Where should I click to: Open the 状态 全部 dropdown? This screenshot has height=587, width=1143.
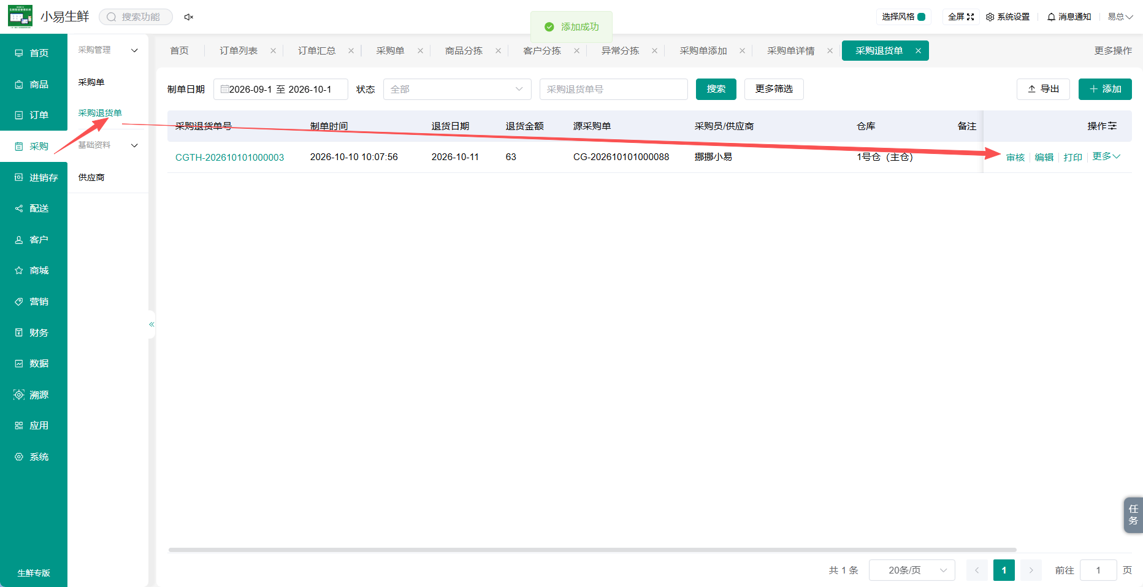pyautogui.click(x=457, y=89)
